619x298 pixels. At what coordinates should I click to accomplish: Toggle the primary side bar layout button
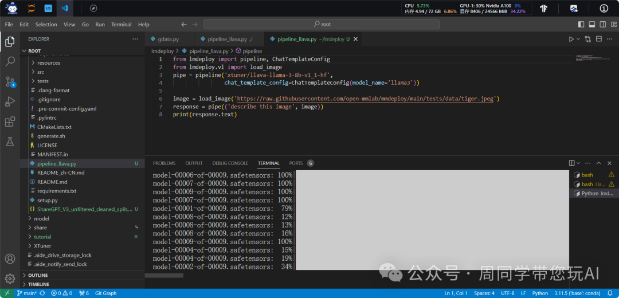(x=581, y=25)
